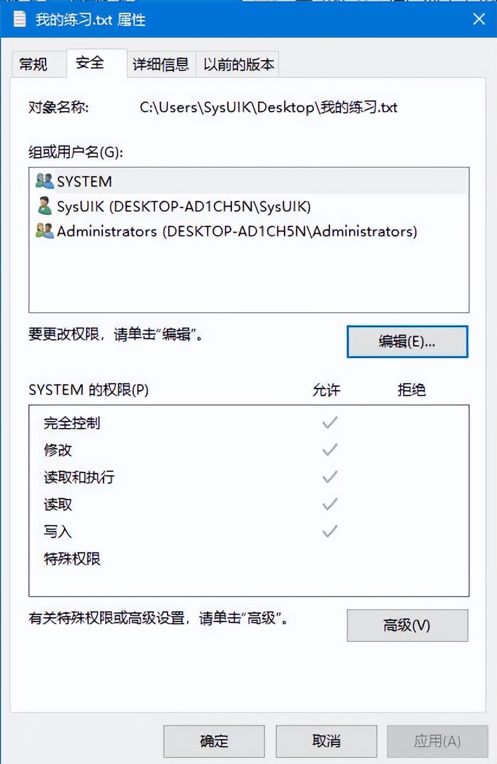The image size is (497, 764).
Task: Click the SYSTEM group icon
Action: [x=44, y=182]
